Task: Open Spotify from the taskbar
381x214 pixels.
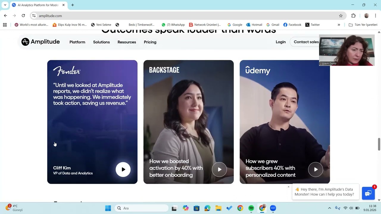Action: [x=251, y=208]
